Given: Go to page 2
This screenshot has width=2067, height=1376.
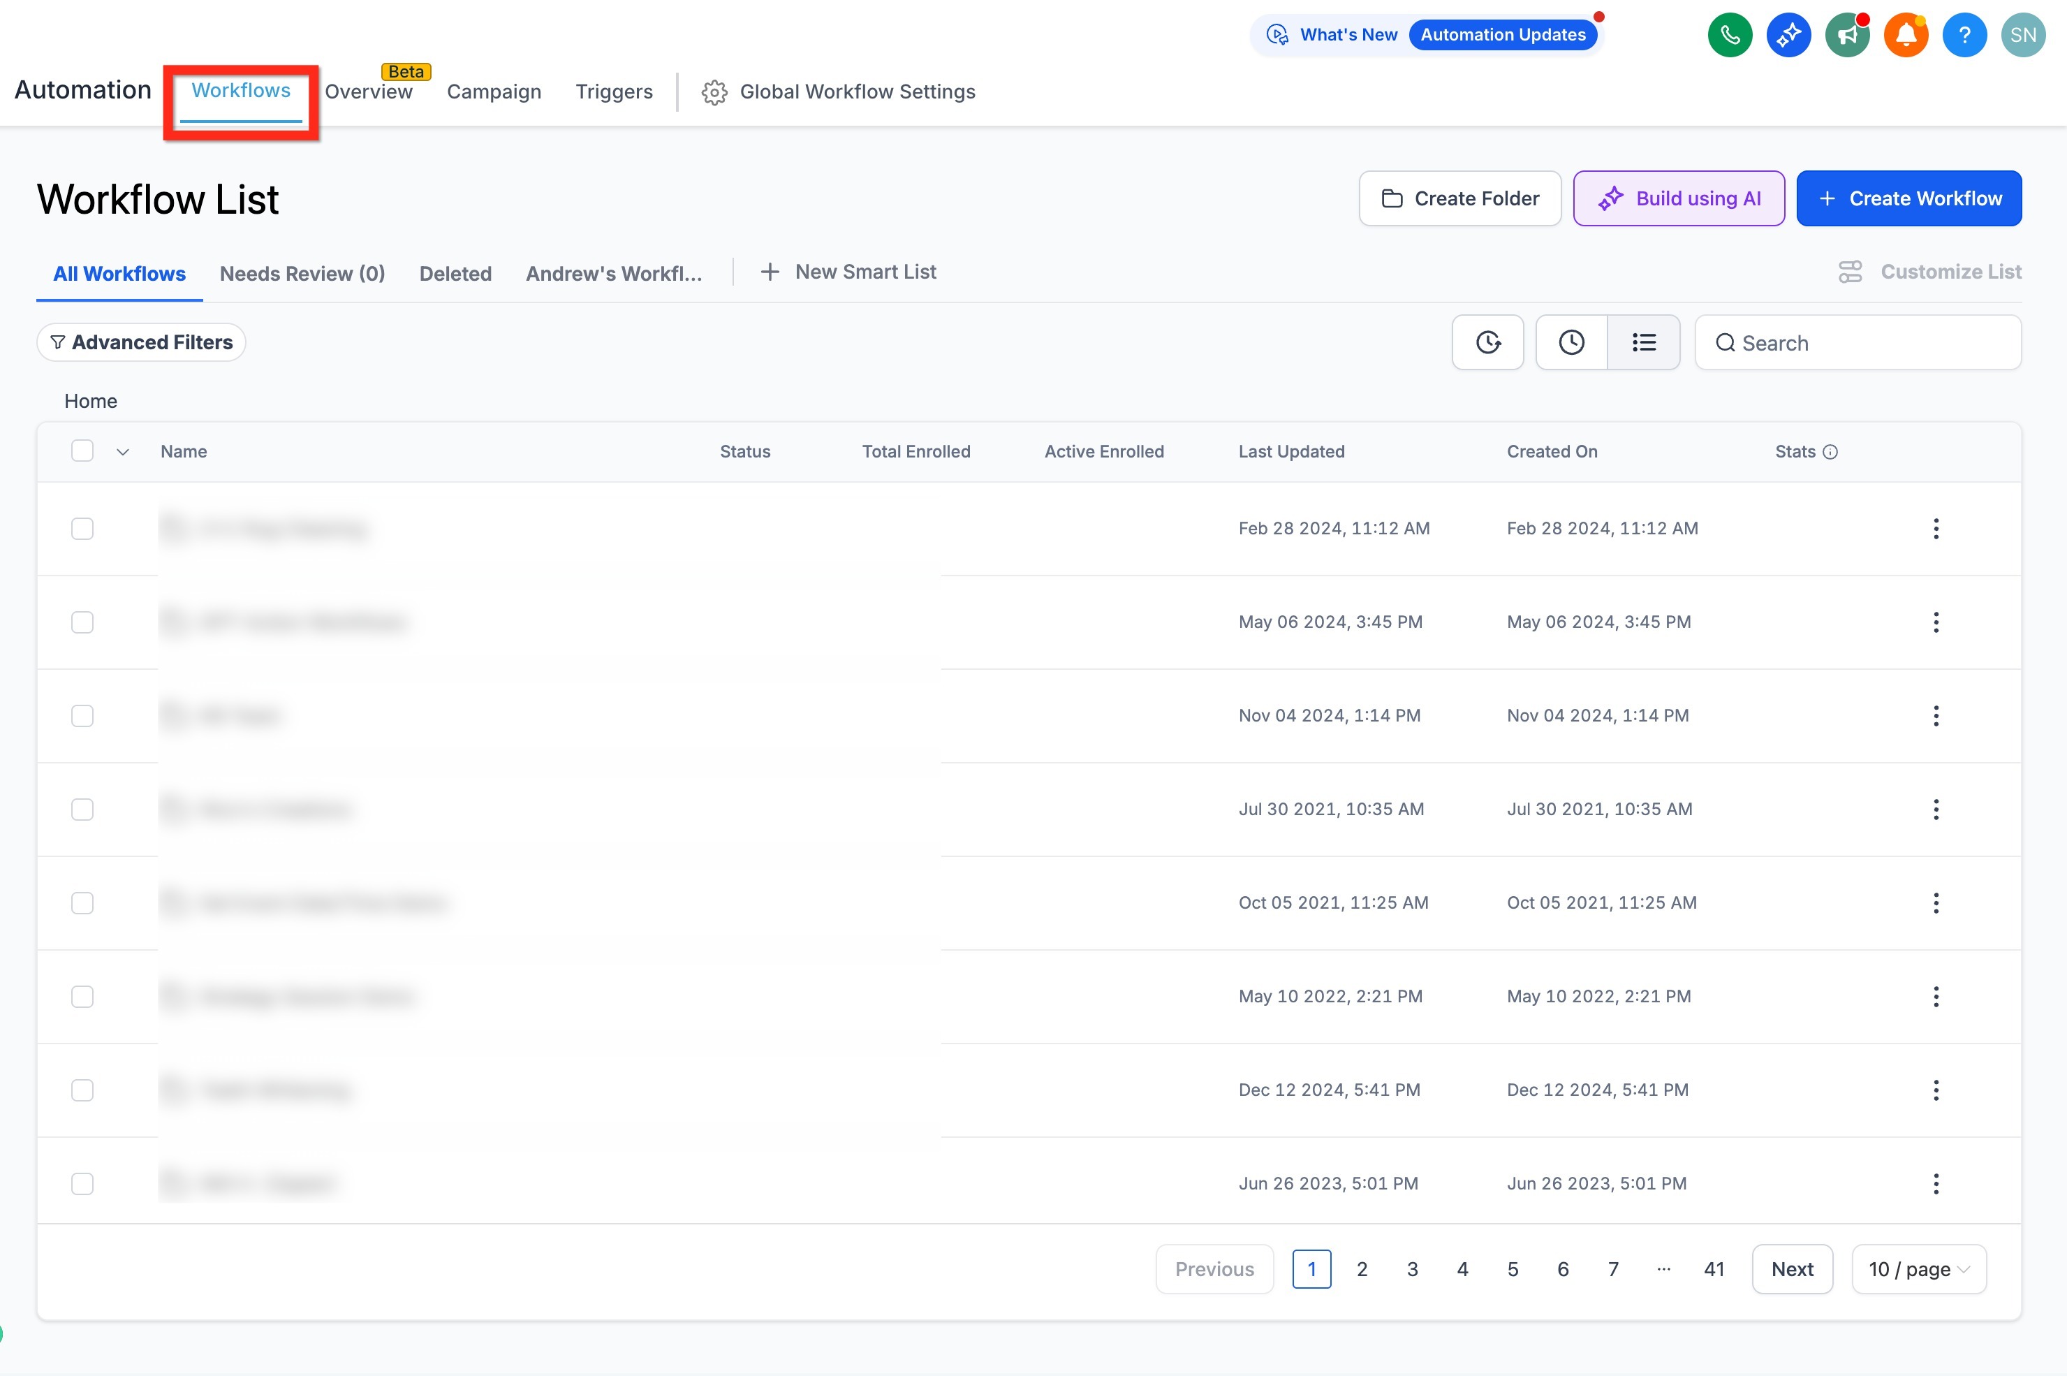Looking at the screenshot, I should [1362, 1269].
